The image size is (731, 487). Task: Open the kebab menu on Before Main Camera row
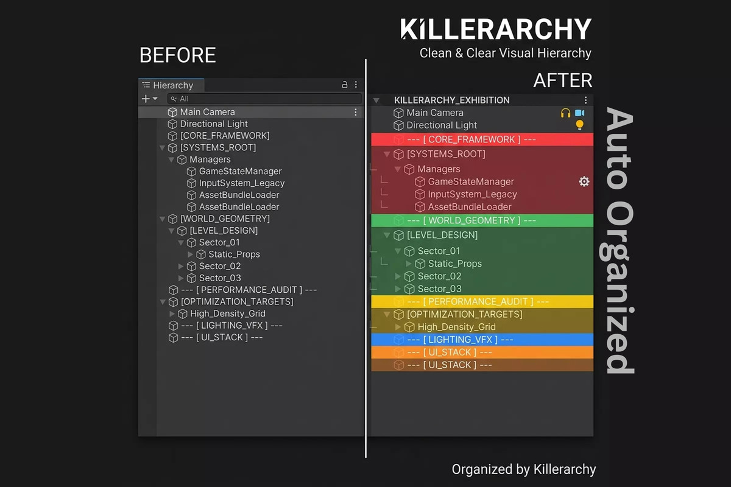point(356,112)
